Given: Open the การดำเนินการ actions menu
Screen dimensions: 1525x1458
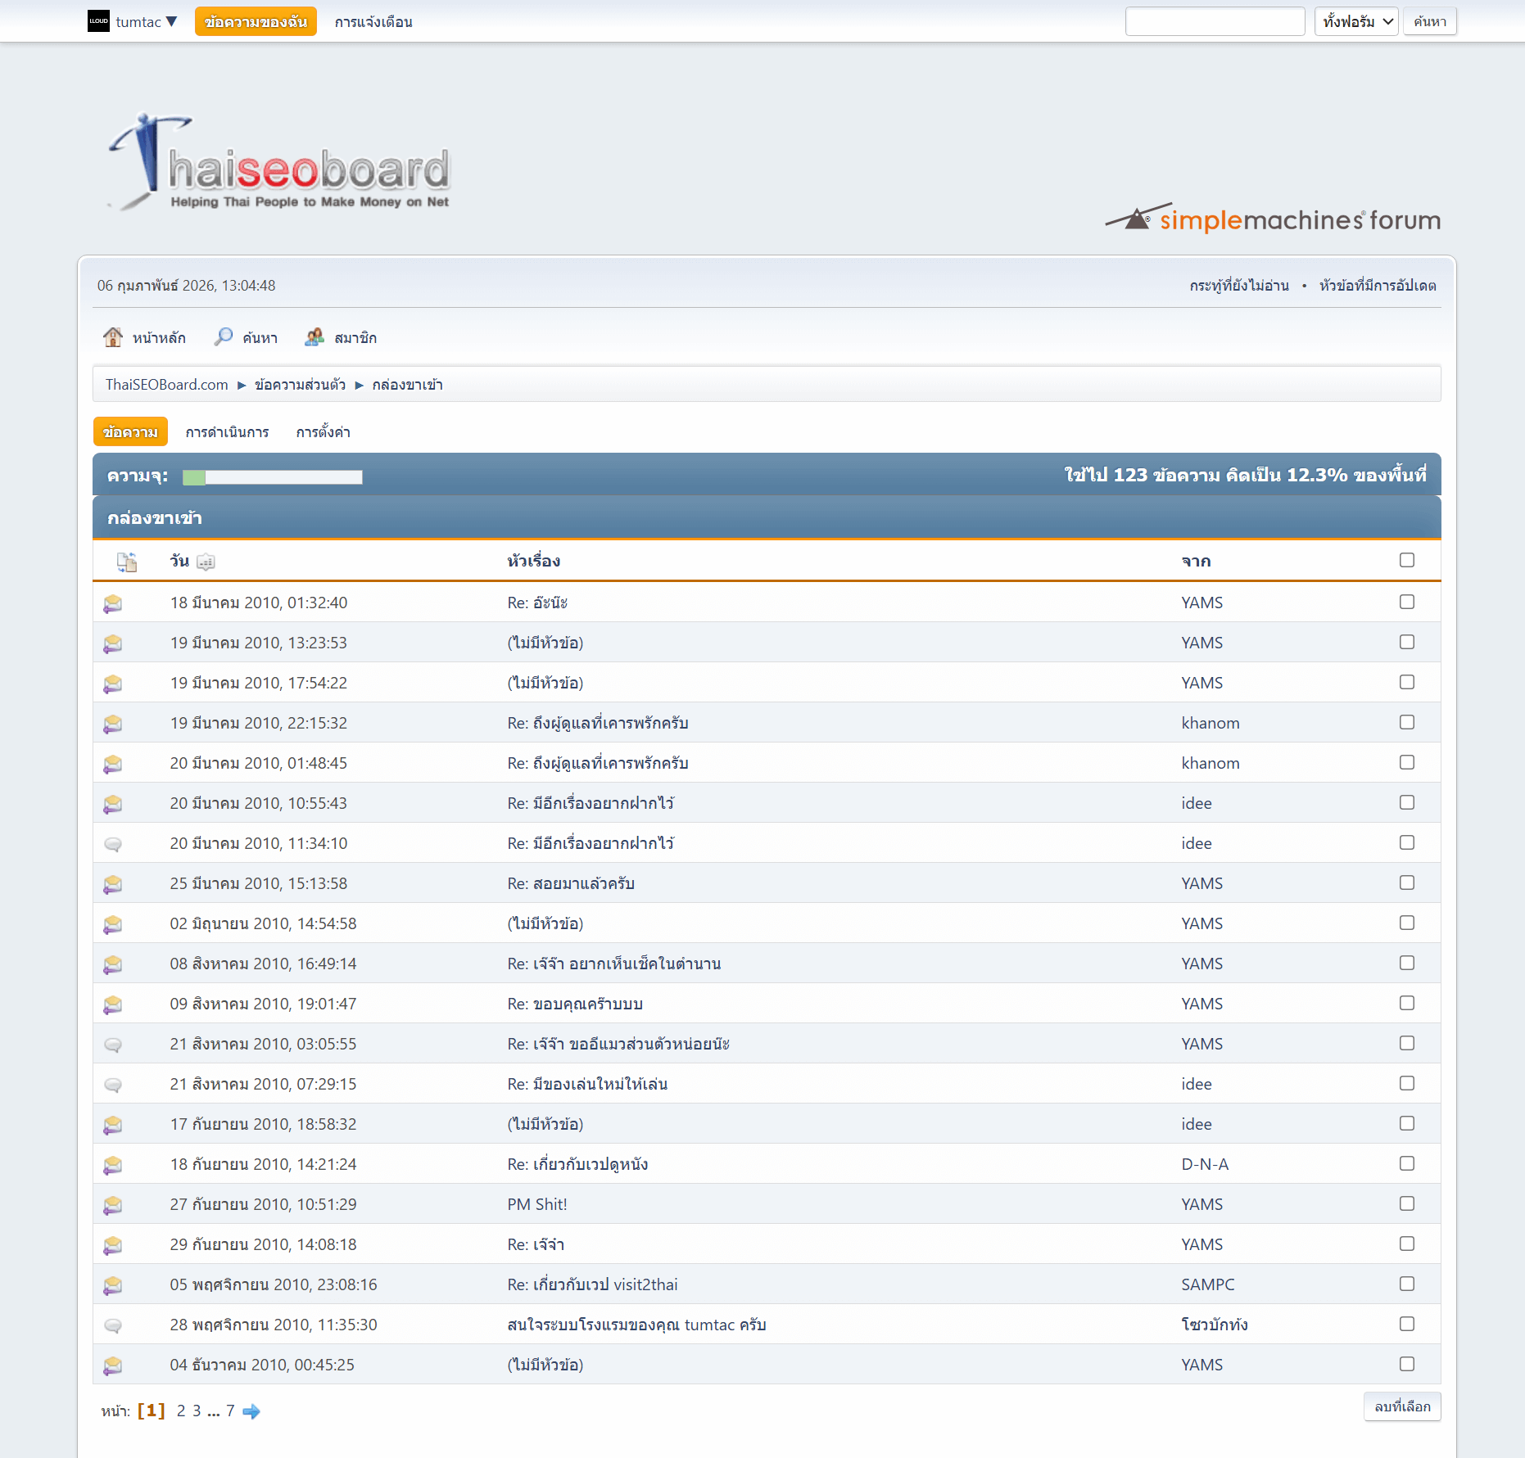Looking at the screenshot, I should click(227, 432).
